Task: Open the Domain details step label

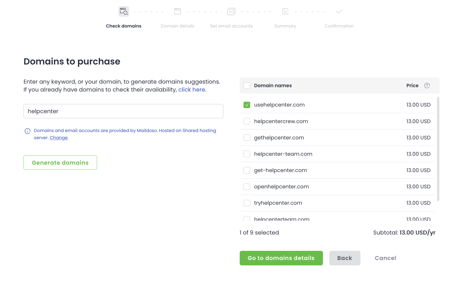Action: [177, 26]
